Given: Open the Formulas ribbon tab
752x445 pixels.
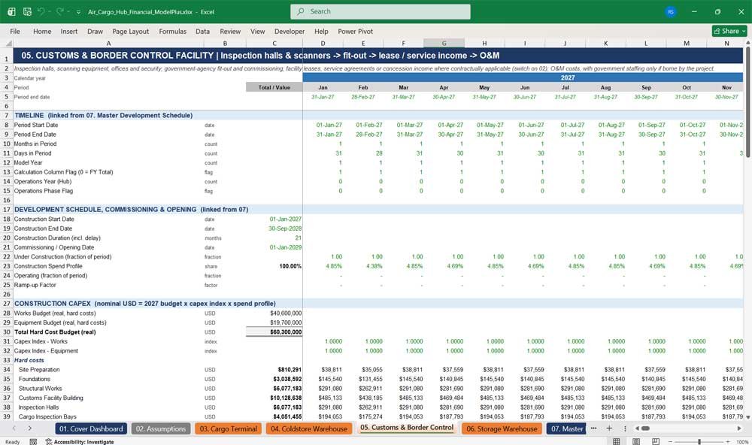Looking at the screenshot, I should tap(173, 31).
